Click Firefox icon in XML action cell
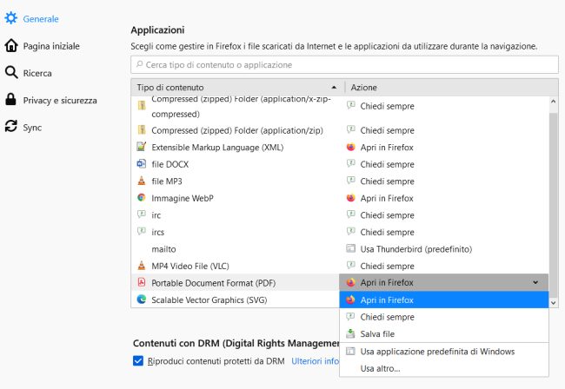565x389 pixels. point(350,147)
